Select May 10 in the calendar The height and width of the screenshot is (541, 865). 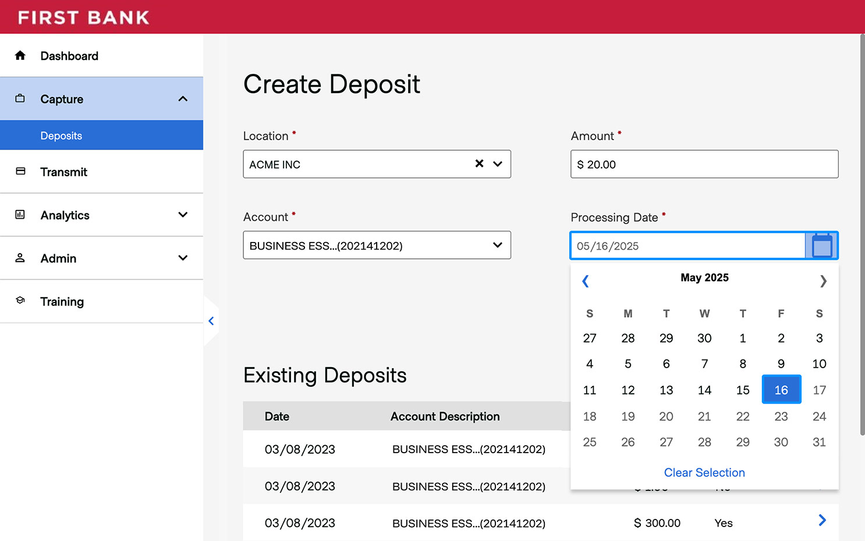(x=819, y=364)
